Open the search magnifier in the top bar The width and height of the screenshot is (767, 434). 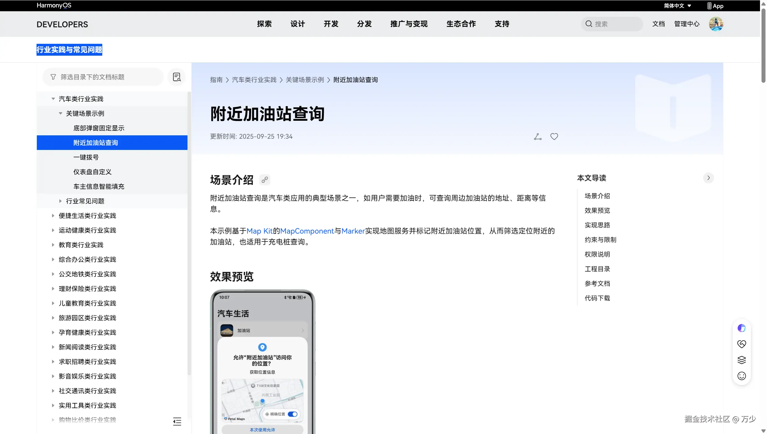coord(589,24)
